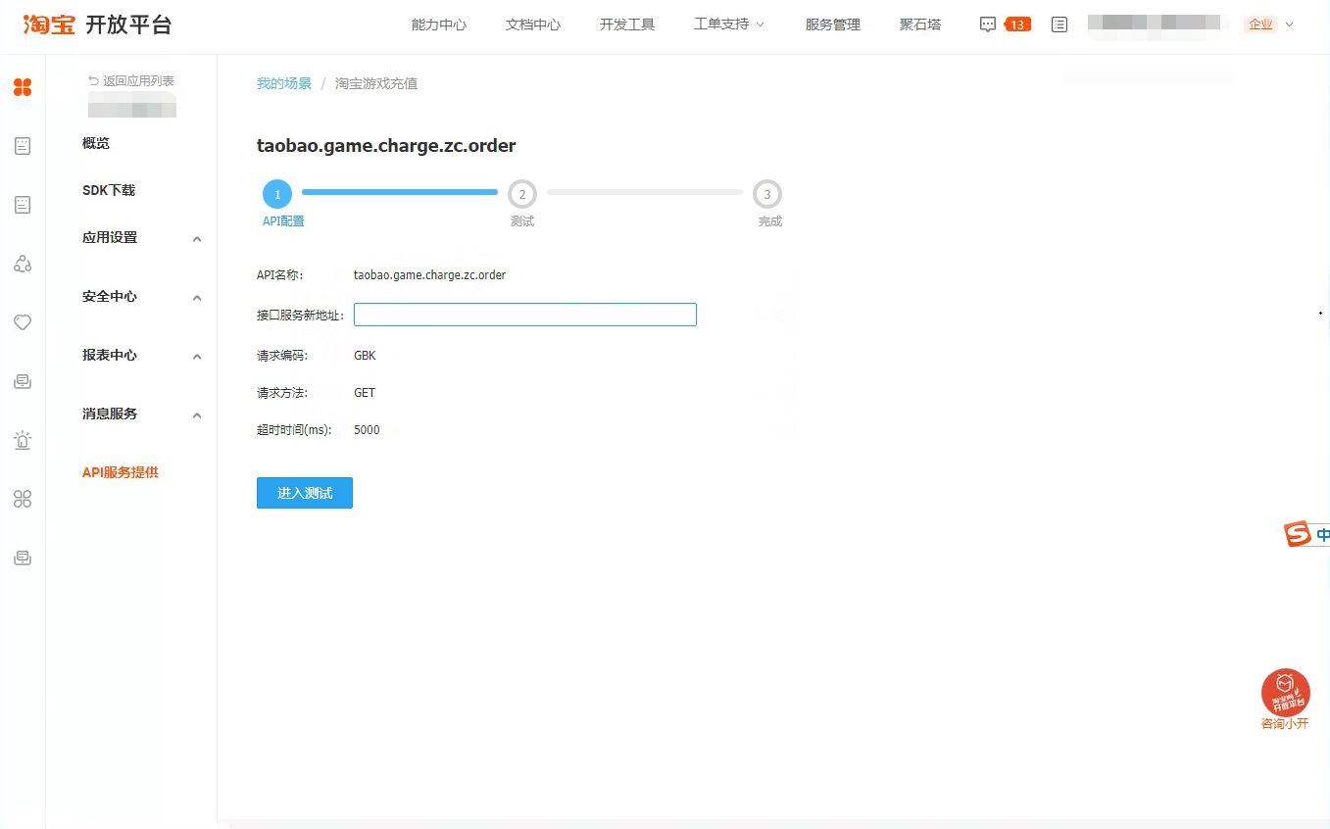This screenshot has height=829, width=1330.
Task: Collapse the 报表中心 section chevron
Action: coord(197,356)
